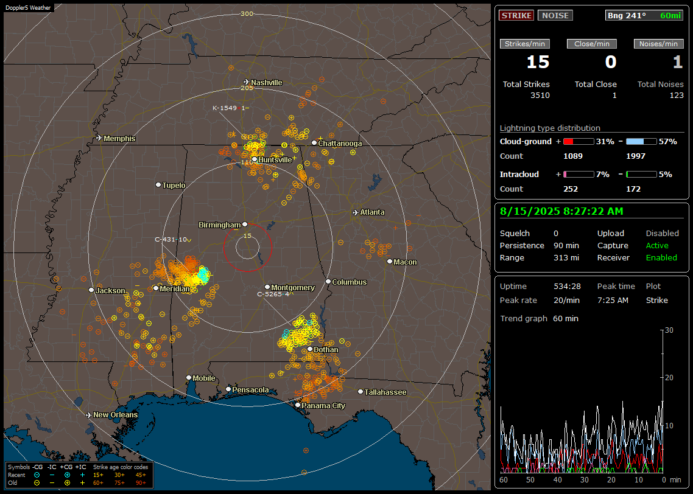Click the 90+ strike age color code
This screenshot has width=693, height=494.
[x=141, y=483]
